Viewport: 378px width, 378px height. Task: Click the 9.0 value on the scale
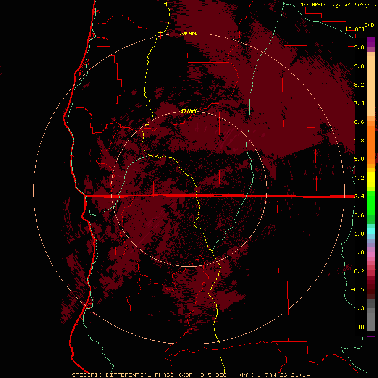click(x=359, y=66)
